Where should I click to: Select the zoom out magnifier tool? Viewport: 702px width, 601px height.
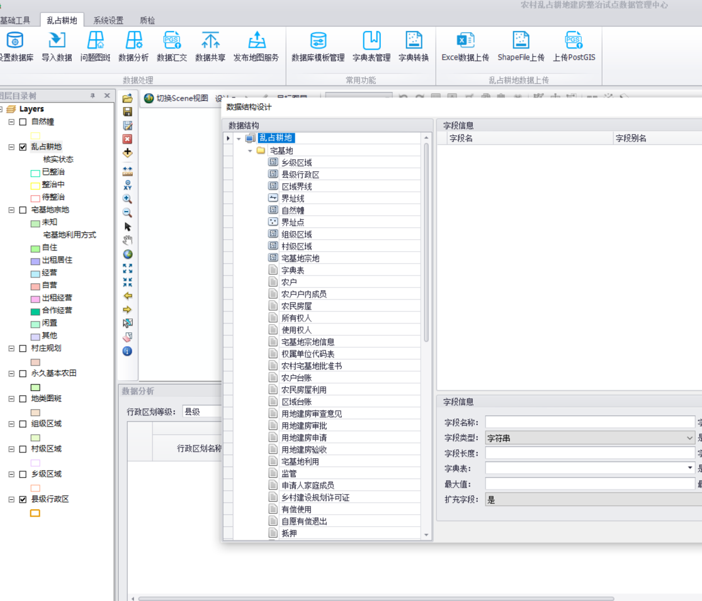point(128,213)
